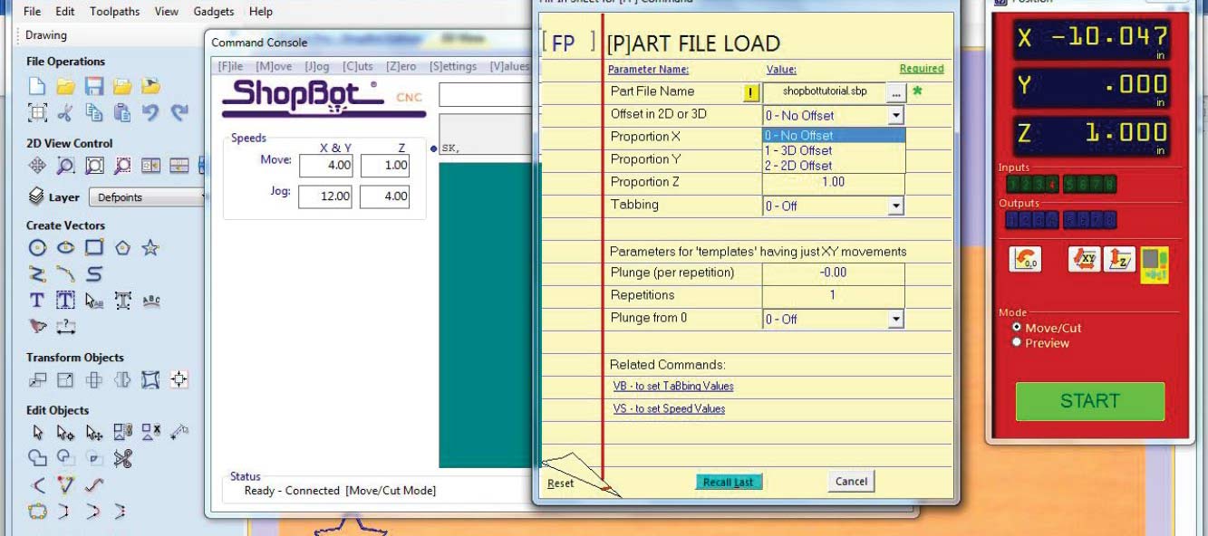Viewport: 1208px width, 536px height.
Task: Open the View menu
Action: point(167,12)
